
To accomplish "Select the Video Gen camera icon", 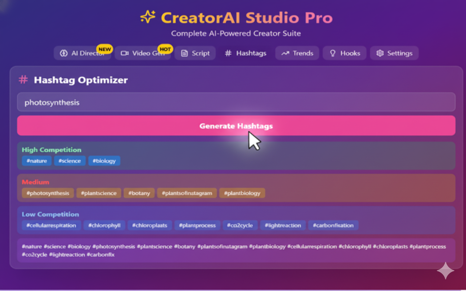I will [125, 53].
